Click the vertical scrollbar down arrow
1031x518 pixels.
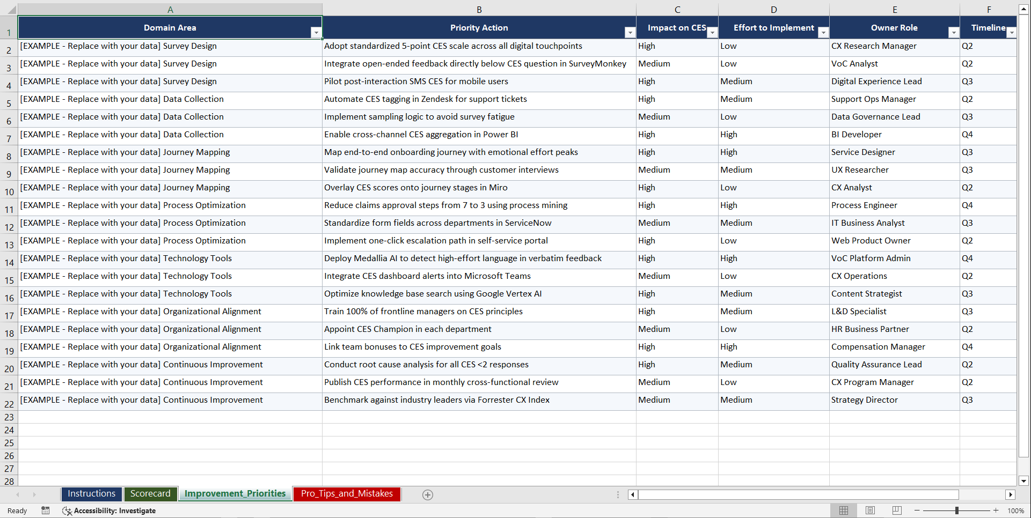click(1023, 481)
